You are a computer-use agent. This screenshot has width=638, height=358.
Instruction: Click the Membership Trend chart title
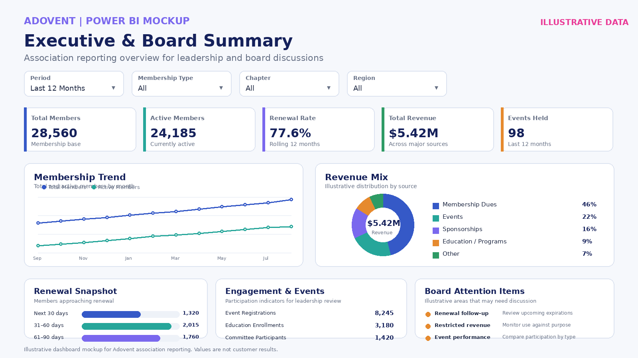click(80, 177)
